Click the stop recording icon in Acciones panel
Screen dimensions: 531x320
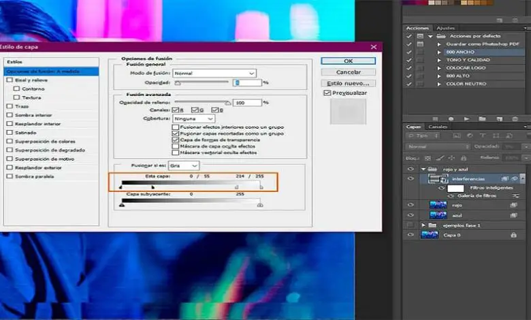tap(436, 119)
